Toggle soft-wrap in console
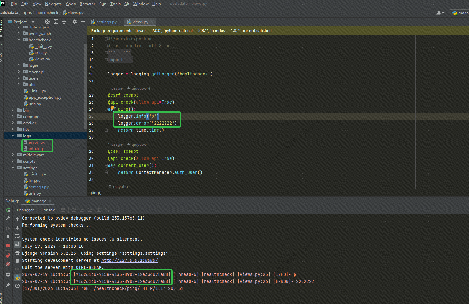Viewport: 469px width, 304px height. pyautogui.click(x=17, y=236)
